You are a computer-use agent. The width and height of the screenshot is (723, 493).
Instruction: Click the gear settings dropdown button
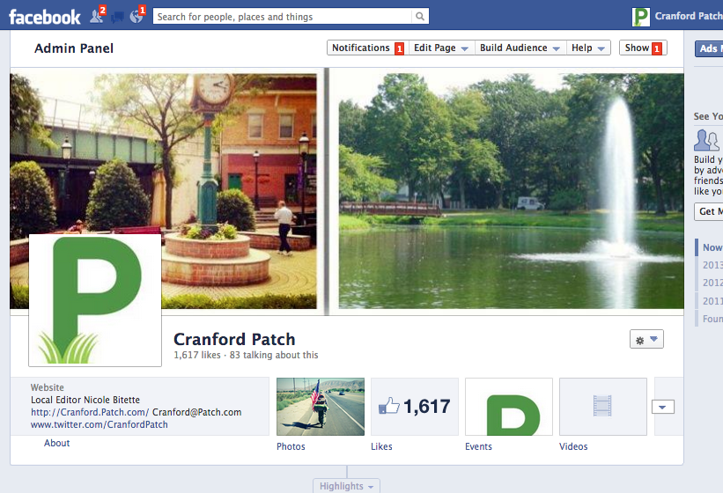(x=646, y=339)
